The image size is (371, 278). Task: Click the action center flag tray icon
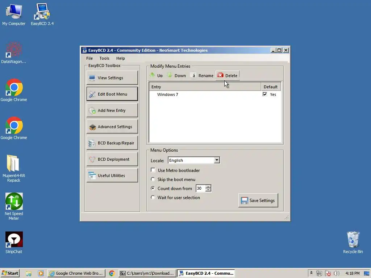point(328,274)
